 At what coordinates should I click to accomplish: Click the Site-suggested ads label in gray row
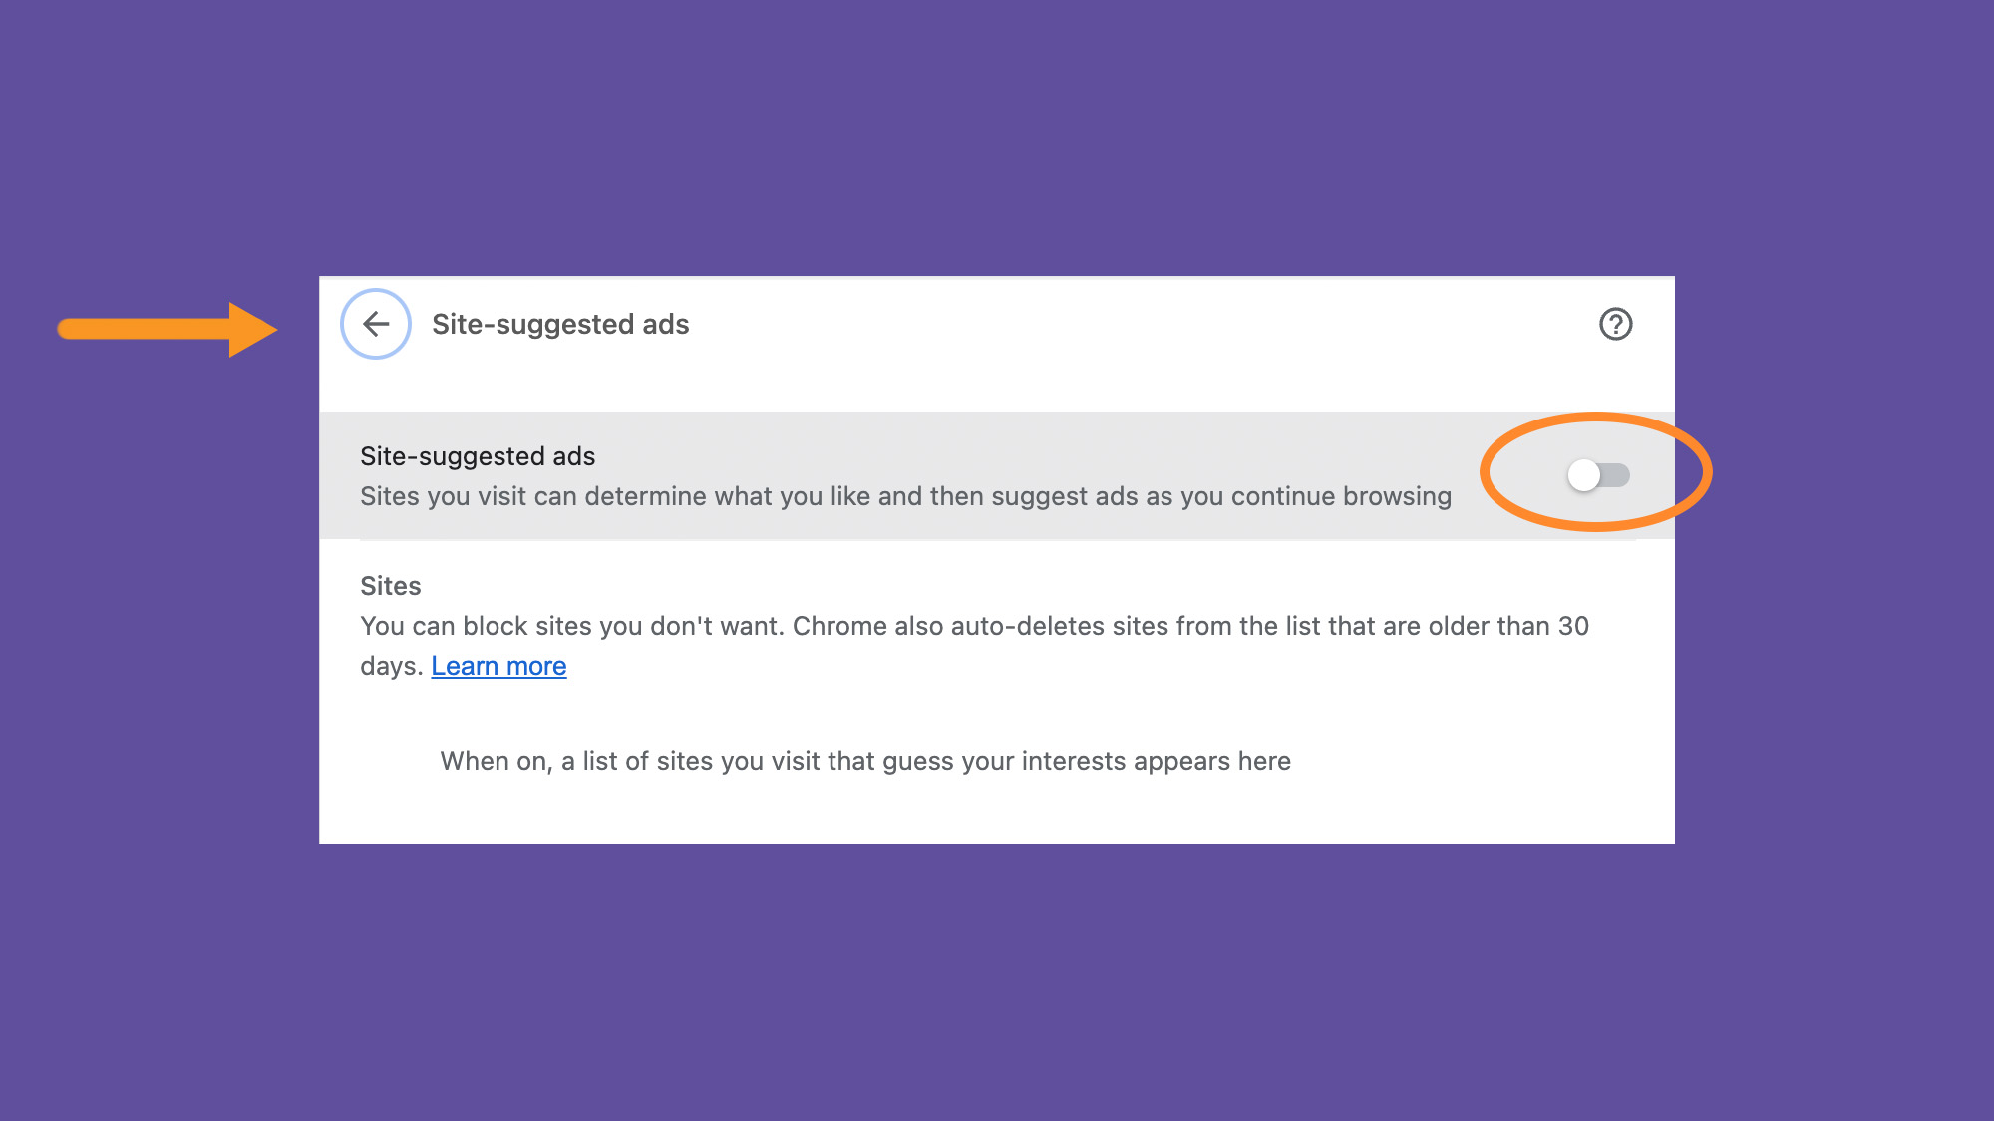478,456
